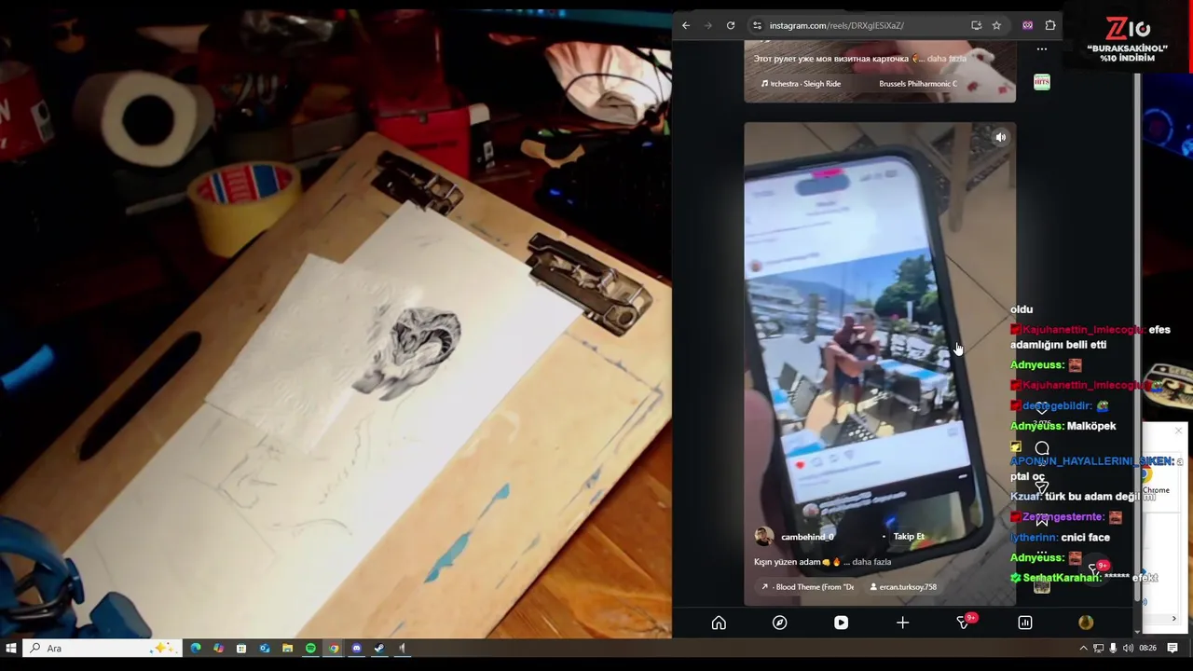Open the top reel audio thumbnail
The width and height of the screenshot is (1193, 671).
click(x=1042, y=82)
